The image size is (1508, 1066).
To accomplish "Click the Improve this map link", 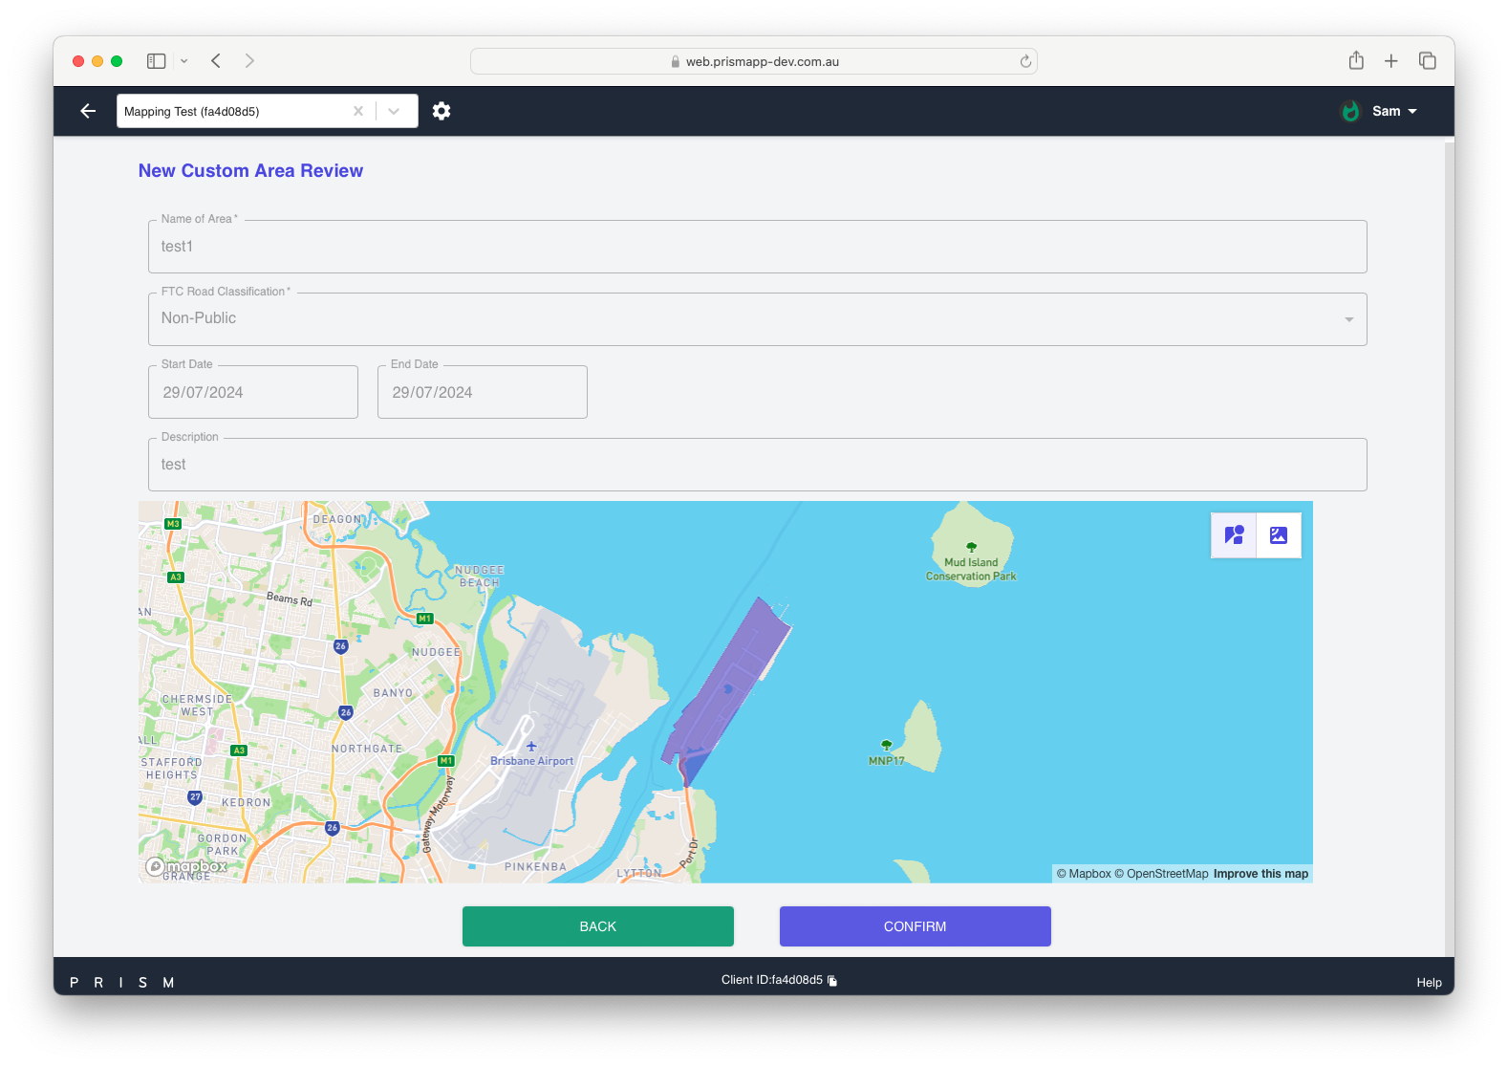I will [x=1260, y=874].
